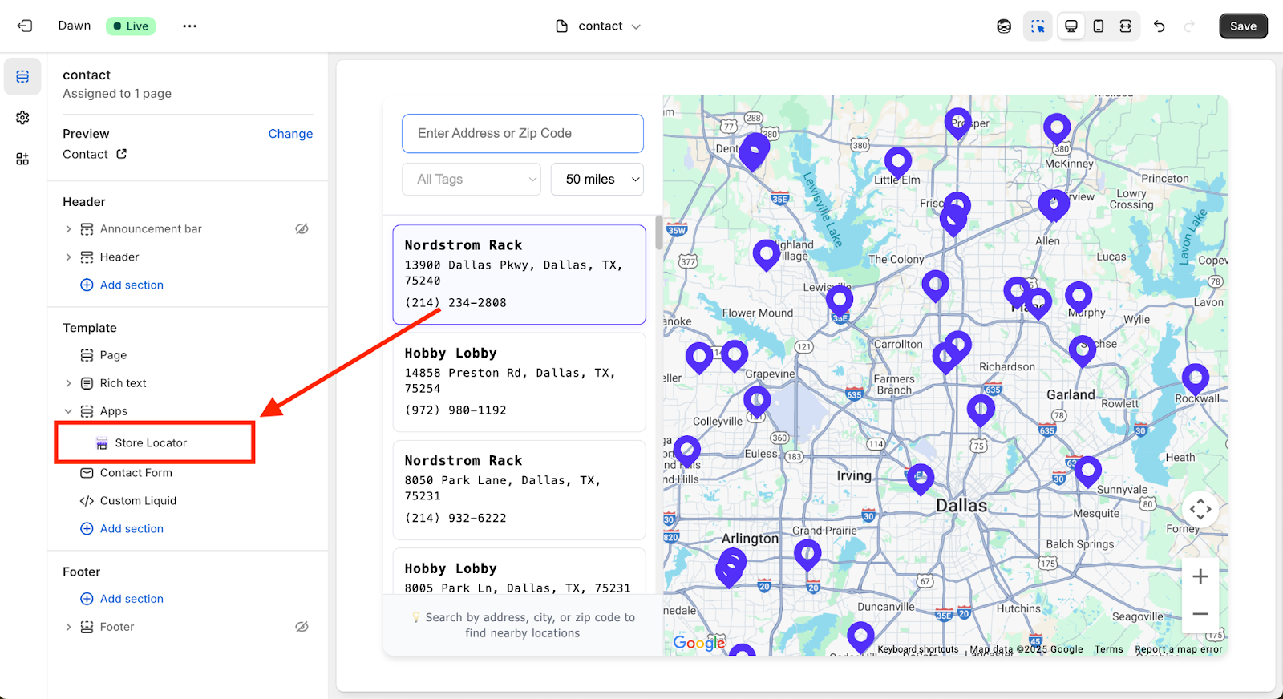Switch to desktop preview icon
1283x699 pixels.
click(x=1071, y=26)
